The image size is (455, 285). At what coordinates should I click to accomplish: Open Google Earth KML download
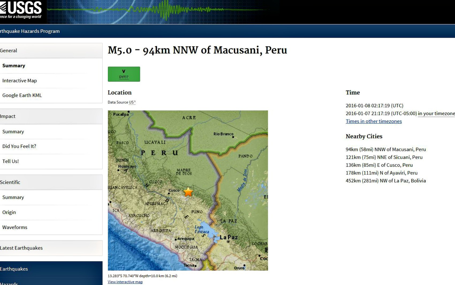pos(22,95)
